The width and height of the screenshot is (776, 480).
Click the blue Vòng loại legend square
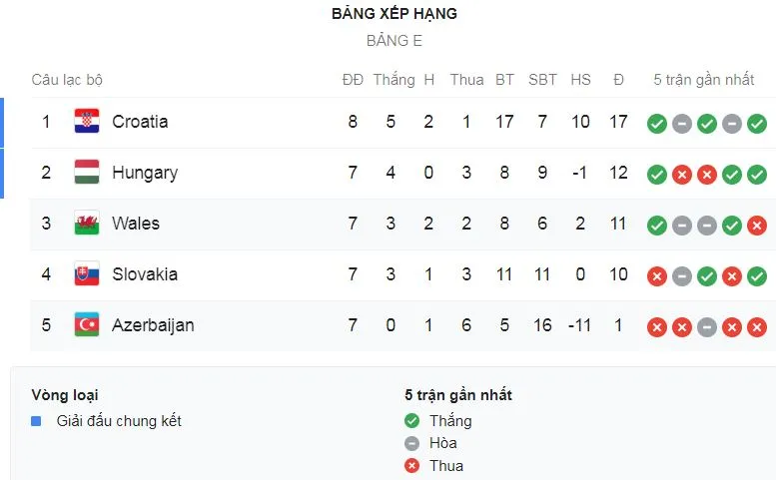pyautogui.click(x=36, y=421)
